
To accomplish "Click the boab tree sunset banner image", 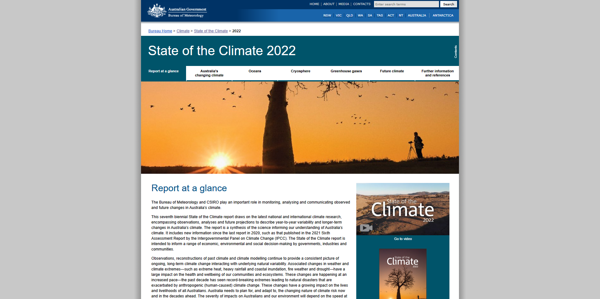I will click(300, 127).
